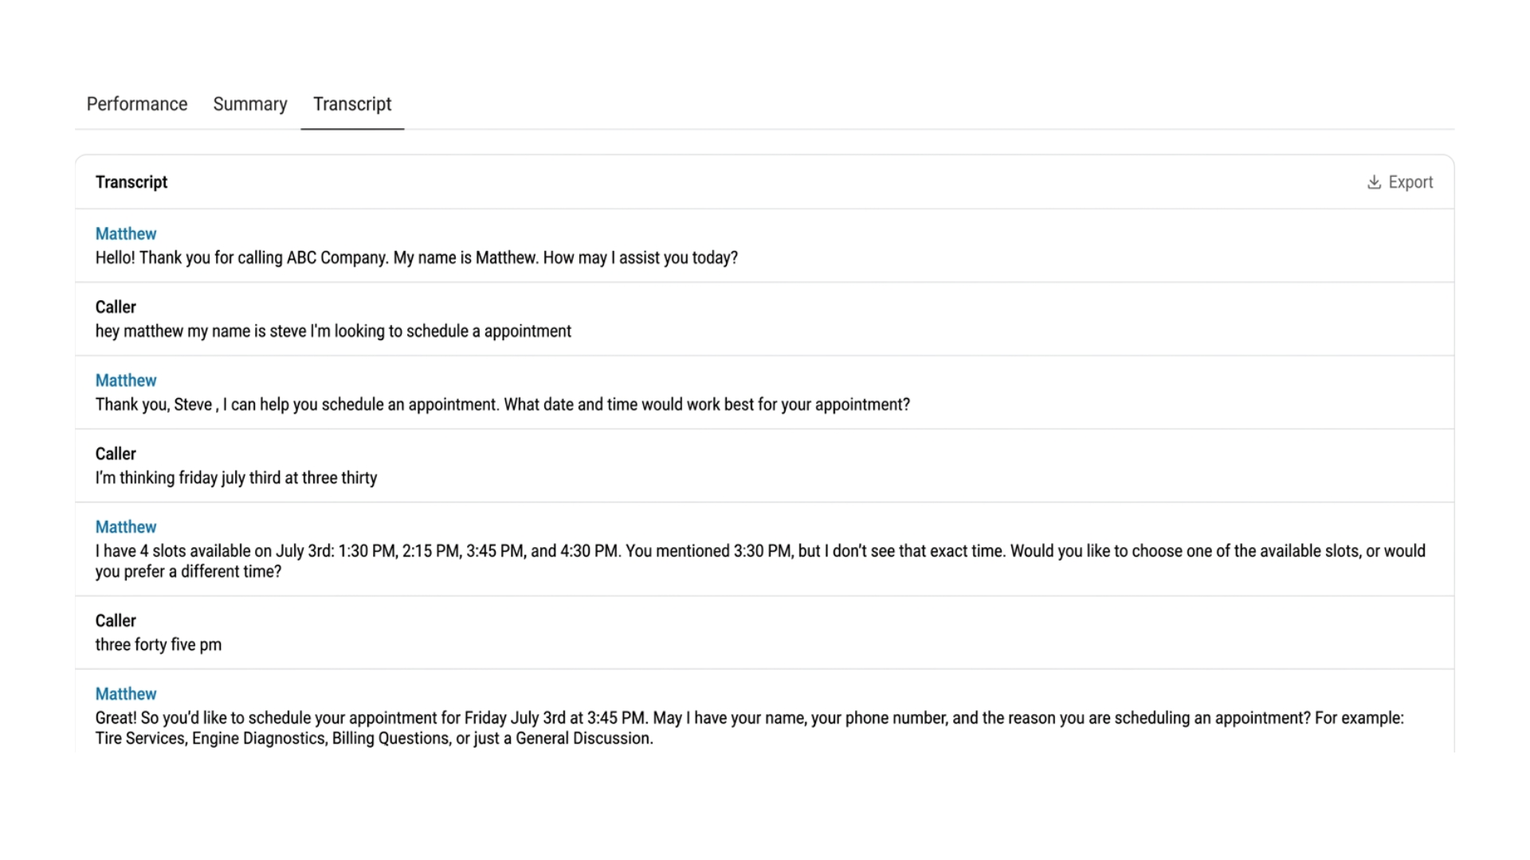The height and width of the screenshot is (860, 1530).
Task: Select the Transcript panel heading
Action: click(x=131, y=182)
